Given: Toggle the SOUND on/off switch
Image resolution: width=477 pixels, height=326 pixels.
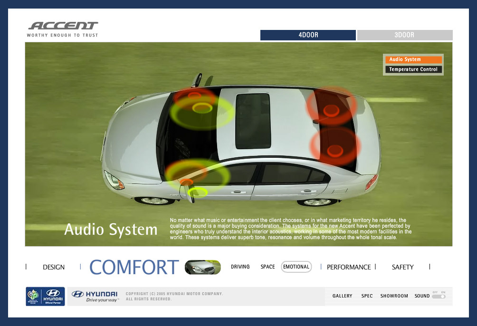Looking at the screenshot, I should (x=439, y=297).
